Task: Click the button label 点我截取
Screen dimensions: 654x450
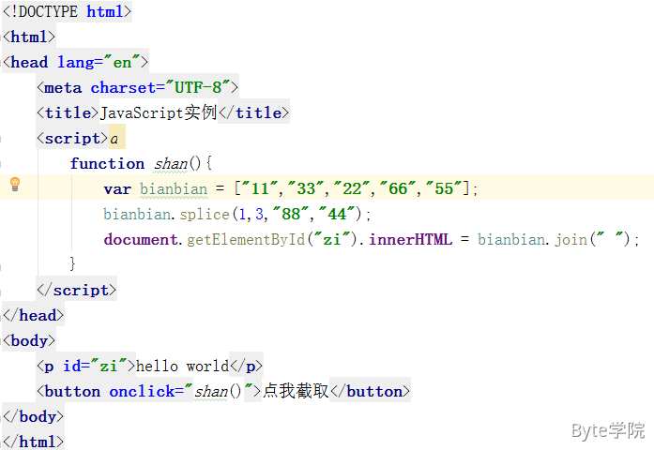Action: tap(296, 391)
